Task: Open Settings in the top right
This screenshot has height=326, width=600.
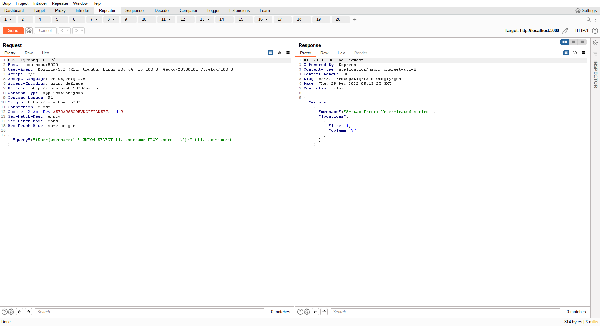Action: (x=586, y=11)
